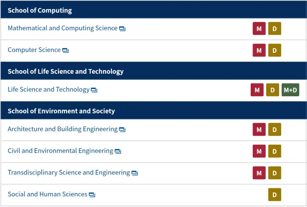Click the gold D badge for Social and Human Sciences
Viewport: 307px width, 207px height.
pos(275,195)
